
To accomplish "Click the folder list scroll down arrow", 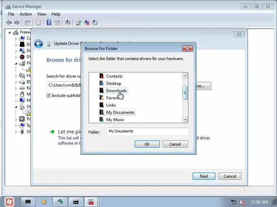I will tap(185, 120).
